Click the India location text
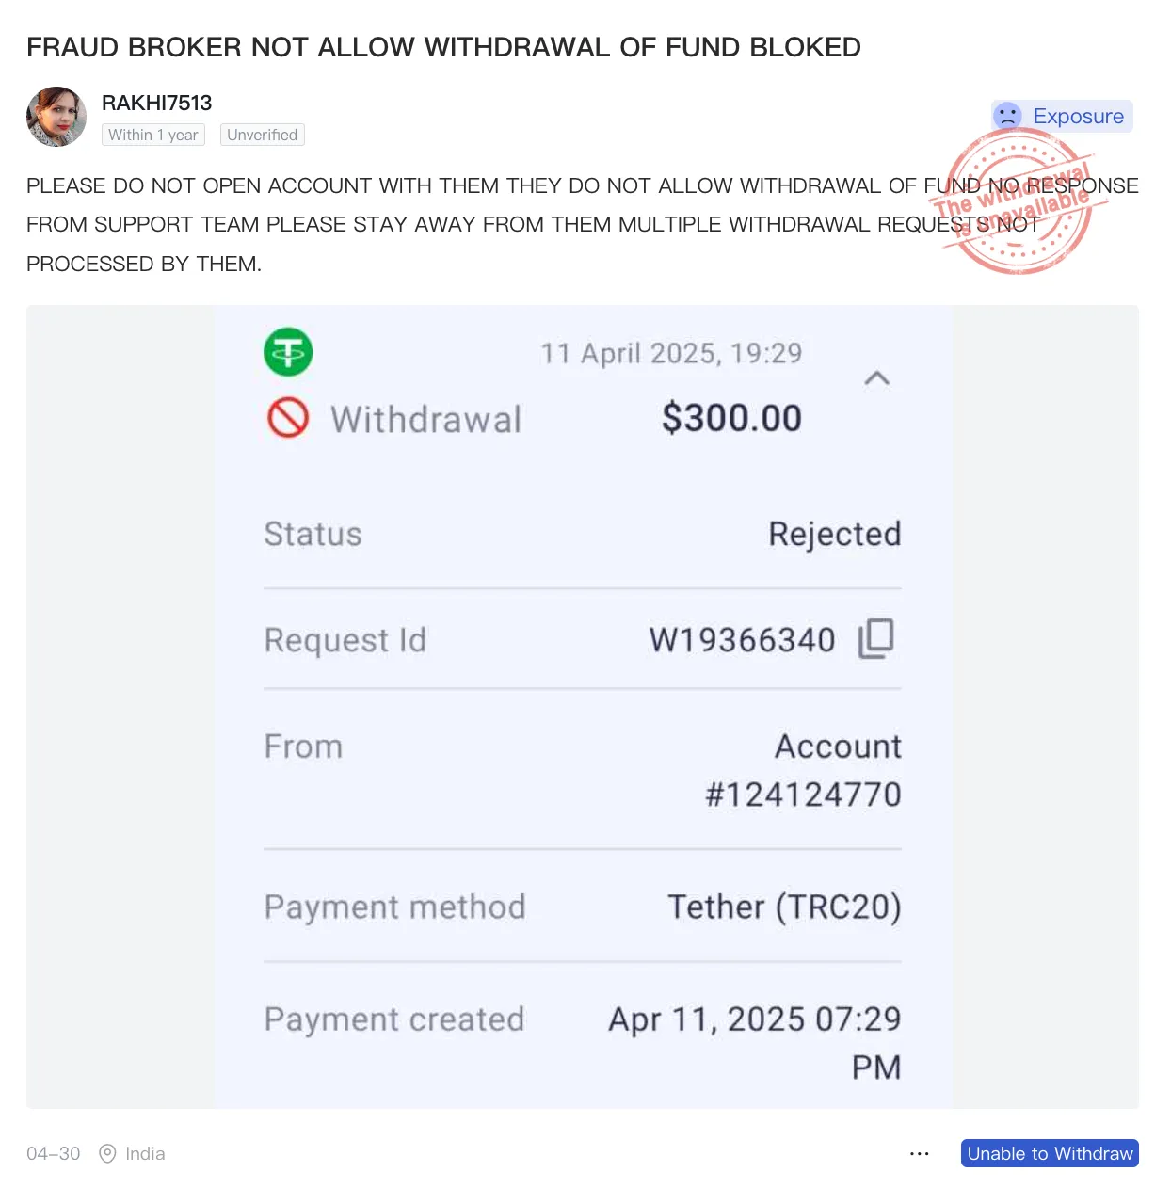The image size is (1171, 1188). point(145,1153)
